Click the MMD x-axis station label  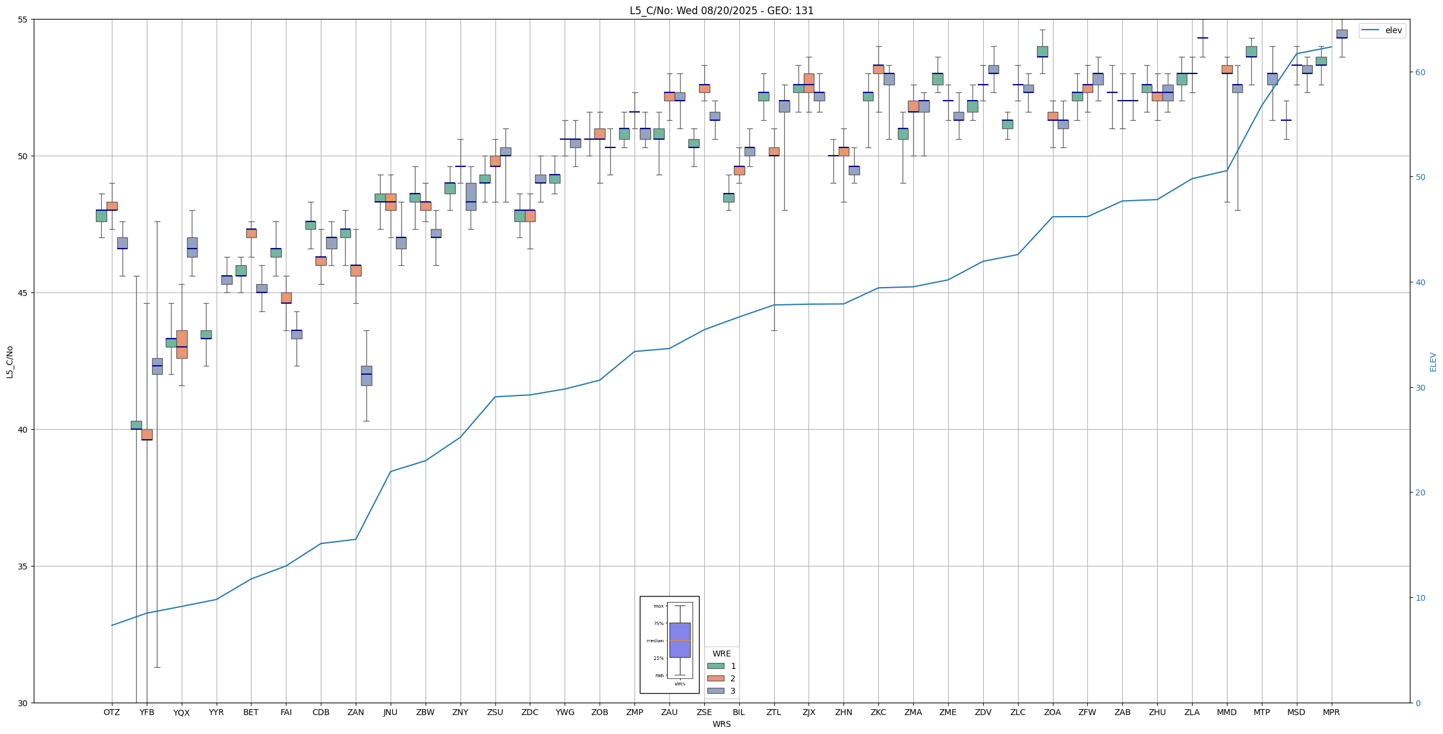[x=1226, y=712]
